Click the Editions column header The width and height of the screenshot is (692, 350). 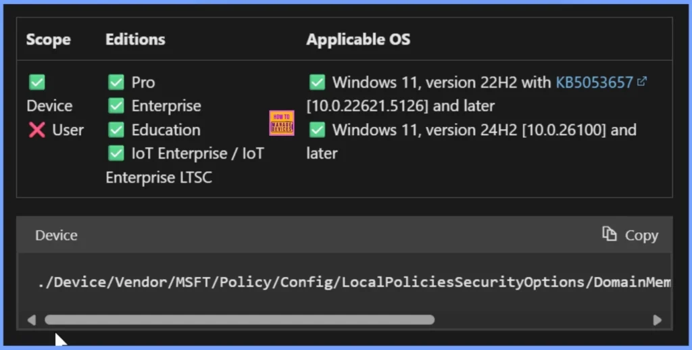point(135,39)
